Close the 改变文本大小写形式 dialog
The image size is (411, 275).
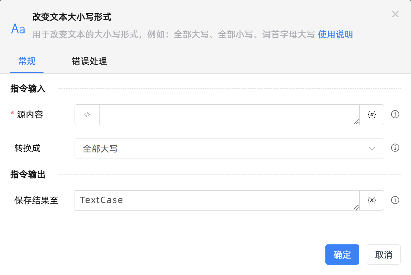tap(395, 14)
